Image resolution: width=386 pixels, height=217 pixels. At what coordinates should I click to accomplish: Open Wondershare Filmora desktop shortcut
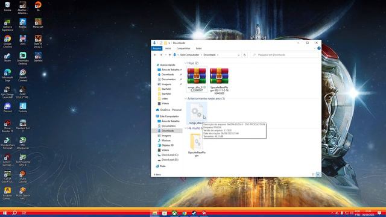coord(7,143)
